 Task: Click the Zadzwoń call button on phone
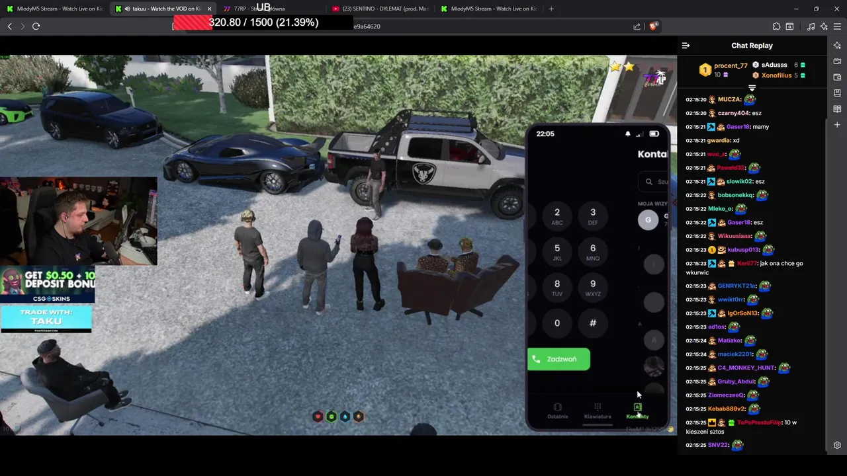pyautogui.click(x=558, y=359)
